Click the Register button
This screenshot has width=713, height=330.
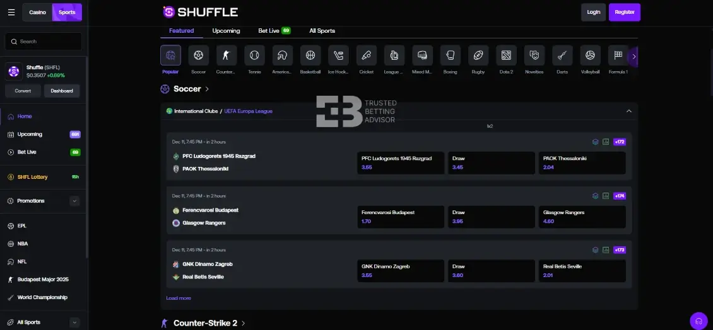click(624, 12)
